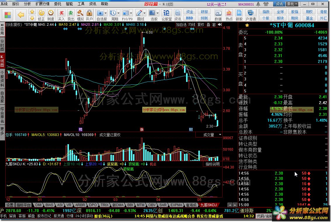This screenshot has width=331, height=222.
Task: Click the yellow star beside *ST中葡
Action: (x=247, y=25)
